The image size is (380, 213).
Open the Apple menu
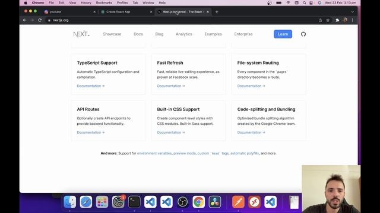tap(26, 3)
